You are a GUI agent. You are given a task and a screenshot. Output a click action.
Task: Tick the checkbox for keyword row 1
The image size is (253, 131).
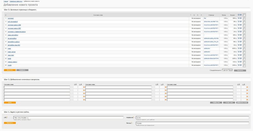pos(244,19)
